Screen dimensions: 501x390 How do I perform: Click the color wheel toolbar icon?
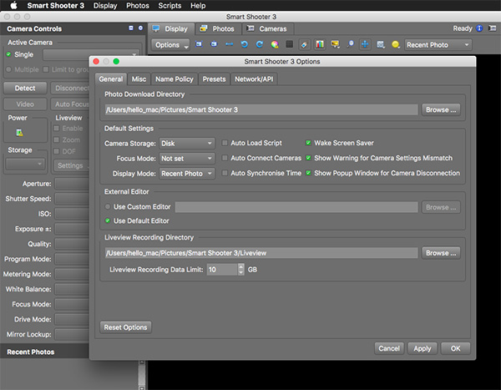[274, 44]
